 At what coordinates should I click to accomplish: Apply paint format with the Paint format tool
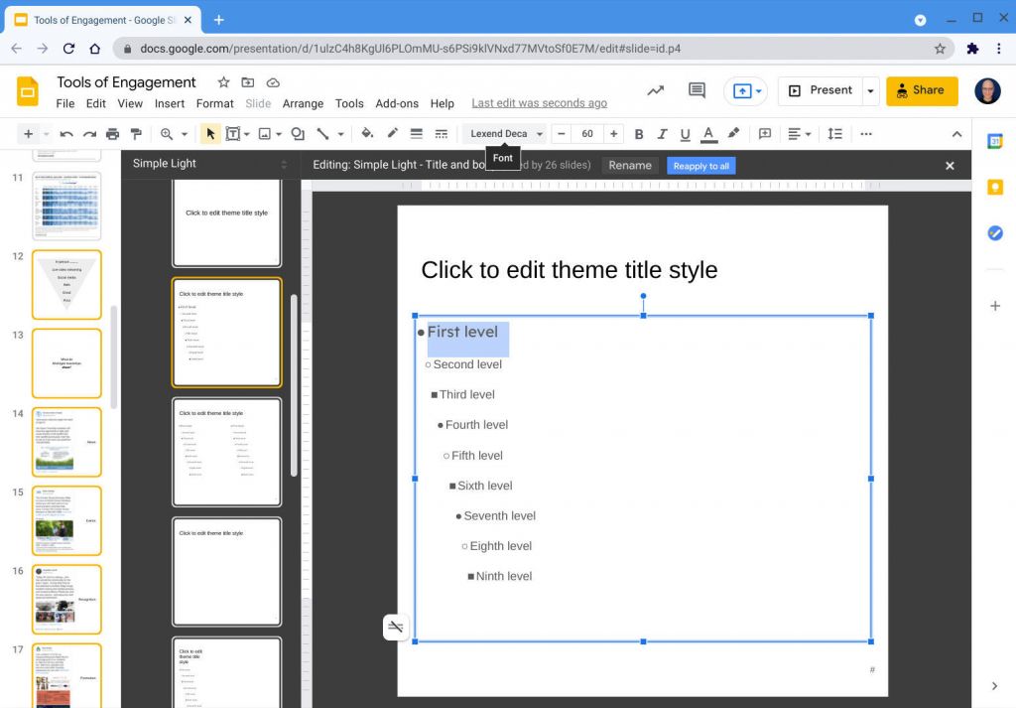pos(136,133)
